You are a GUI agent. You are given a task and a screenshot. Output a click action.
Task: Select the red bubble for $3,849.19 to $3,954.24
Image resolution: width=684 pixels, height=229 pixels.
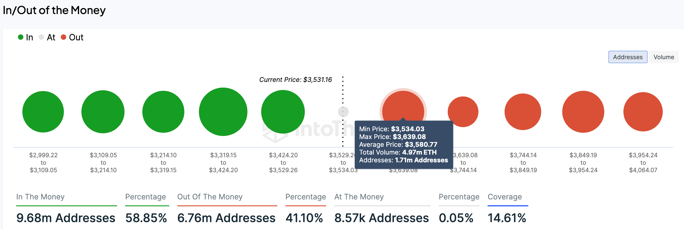click(583, 112)
